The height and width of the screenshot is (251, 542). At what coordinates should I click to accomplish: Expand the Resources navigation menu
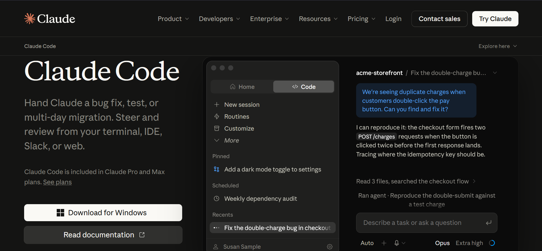click(318, 19)
